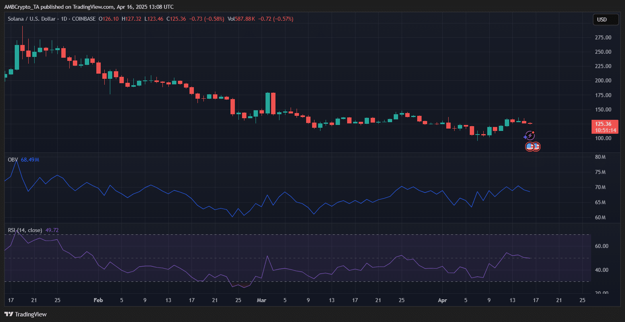Screen dimensions: 625x322
Task: Click the right US flag economic event icon
Action: pos(536,146)
